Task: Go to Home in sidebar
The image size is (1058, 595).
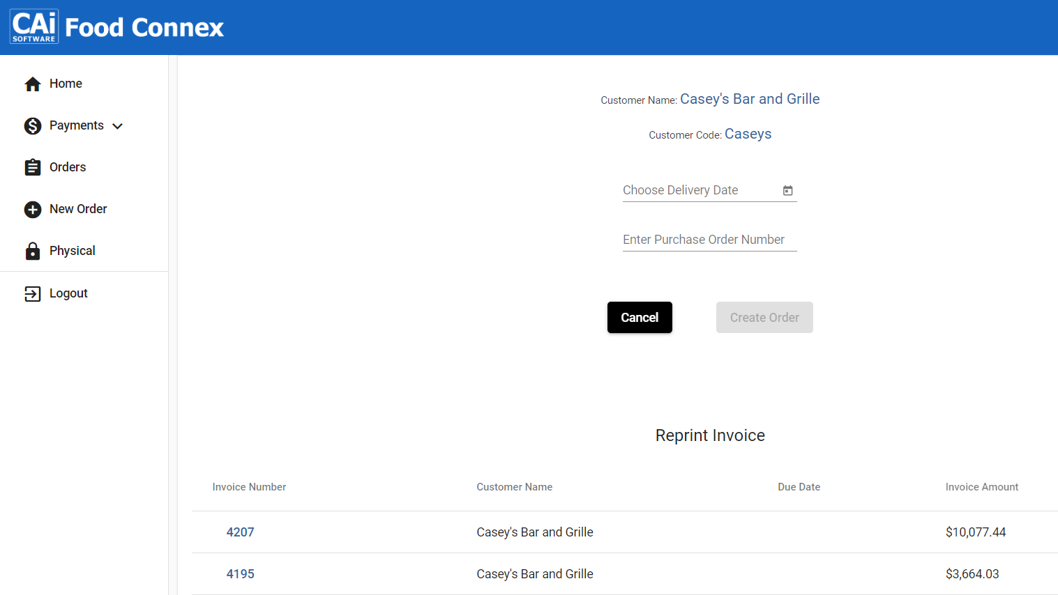Action: [66, 84]
